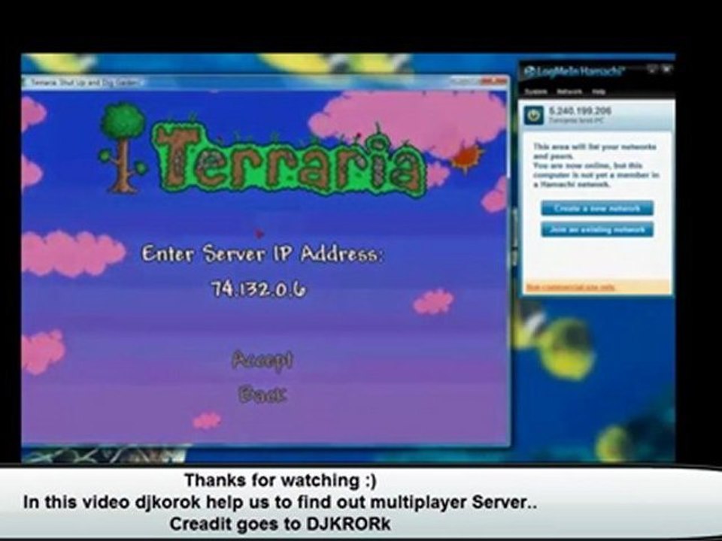Click the computer name under Hamachi IP
Viewport: 722px width, 541px height.
pyautogui.click(x=575, y=120)
